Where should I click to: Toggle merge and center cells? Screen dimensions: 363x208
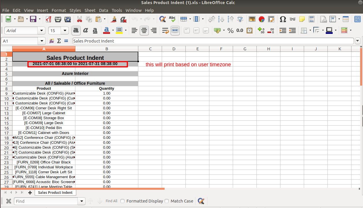[175, 30]
